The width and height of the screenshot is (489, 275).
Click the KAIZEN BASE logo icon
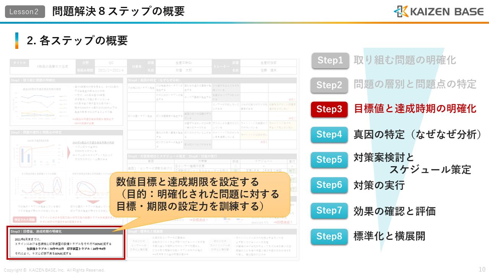pyautogui.click(x=401, y=11)
